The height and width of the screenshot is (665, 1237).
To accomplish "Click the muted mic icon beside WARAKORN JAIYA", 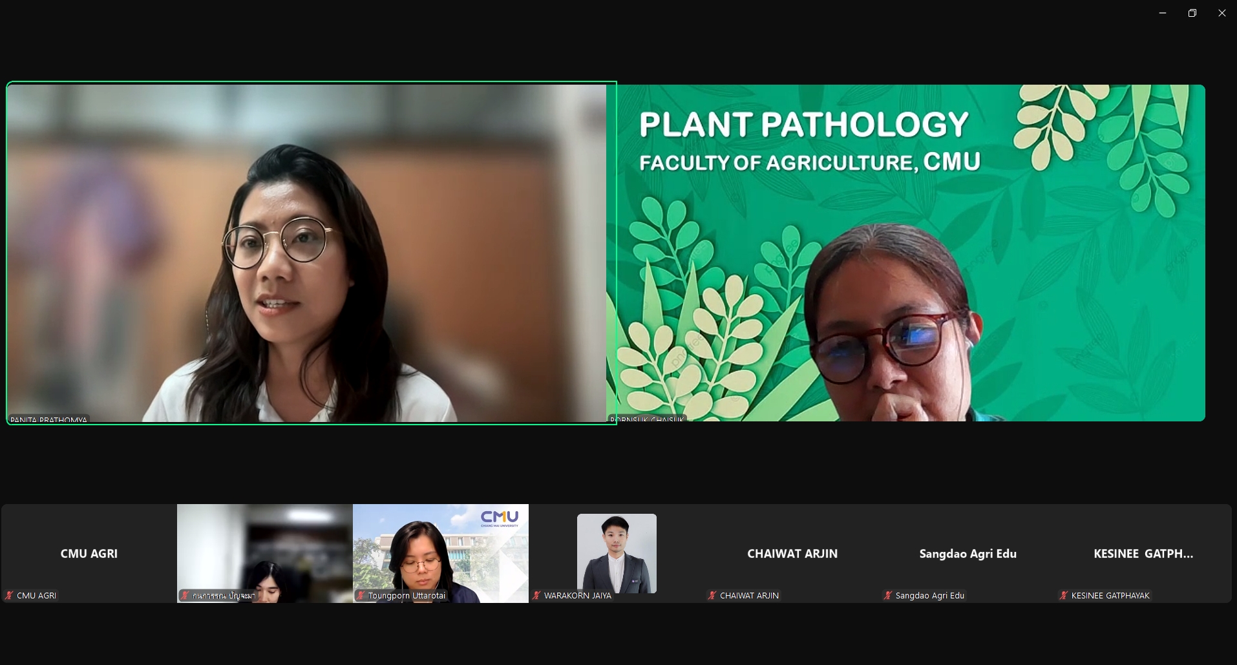I will 536,595.
